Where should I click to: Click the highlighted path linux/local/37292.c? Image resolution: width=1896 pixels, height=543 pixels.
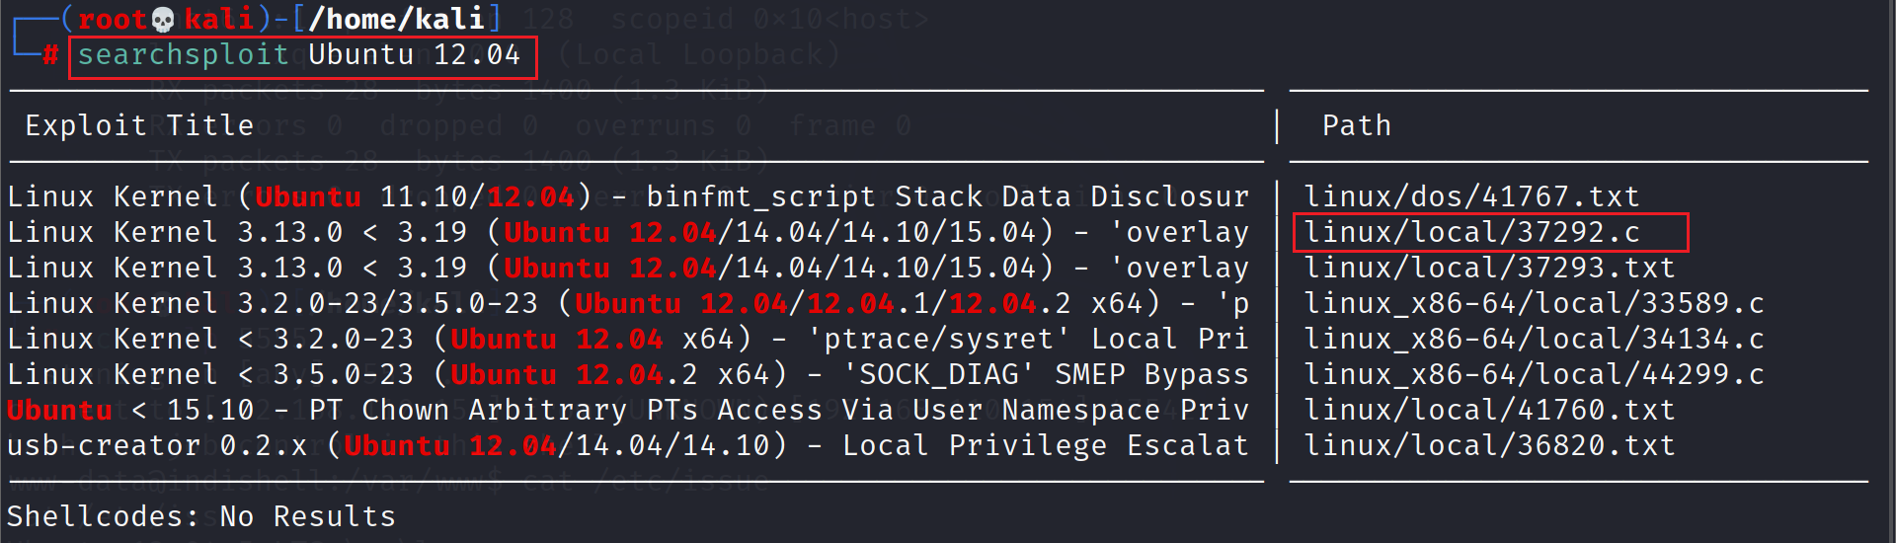point(1471,232)
